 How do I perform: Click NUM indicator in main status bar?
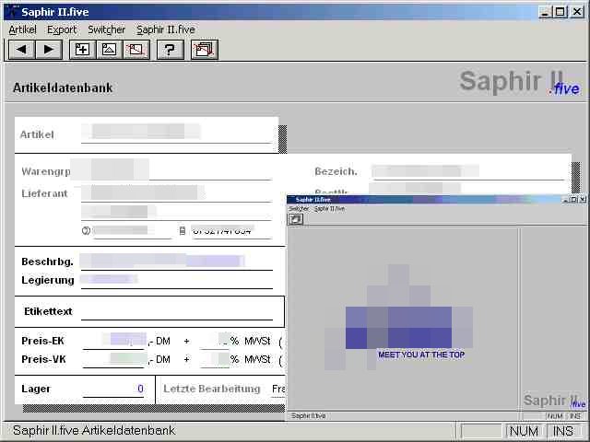coord(525,431)
